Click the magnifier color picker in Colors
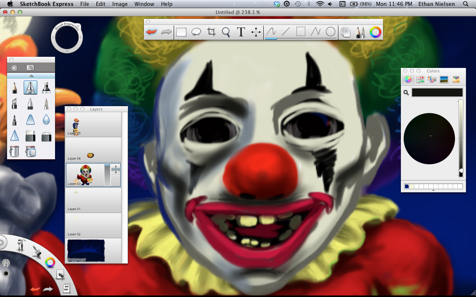 (406, 92)
